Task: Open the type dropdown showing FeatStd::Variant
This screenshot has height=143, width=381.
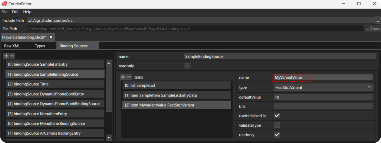Action: (x=323, y=87)
